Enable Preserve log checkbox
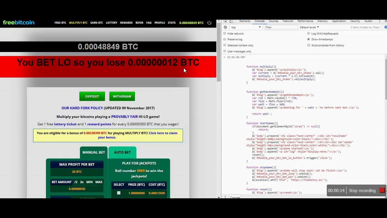This screenshot has width=387, height=218. pyautogui.click(x=225, y=39)
